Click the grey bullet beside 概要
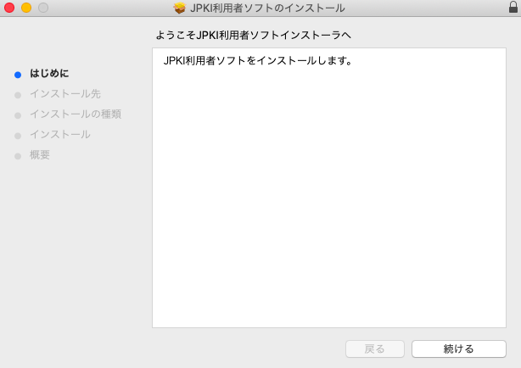Viewport: 521px width, 368px height. tap(18, 156)
